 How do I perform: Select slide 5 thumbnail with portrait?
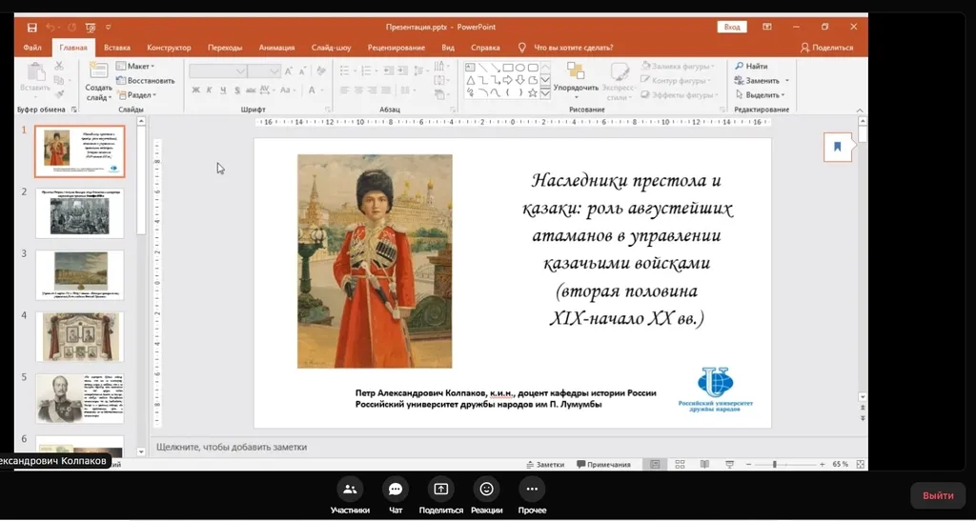click(80, 398)
